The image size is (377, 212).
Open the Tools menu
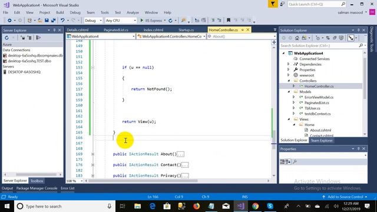pos(105,12)
